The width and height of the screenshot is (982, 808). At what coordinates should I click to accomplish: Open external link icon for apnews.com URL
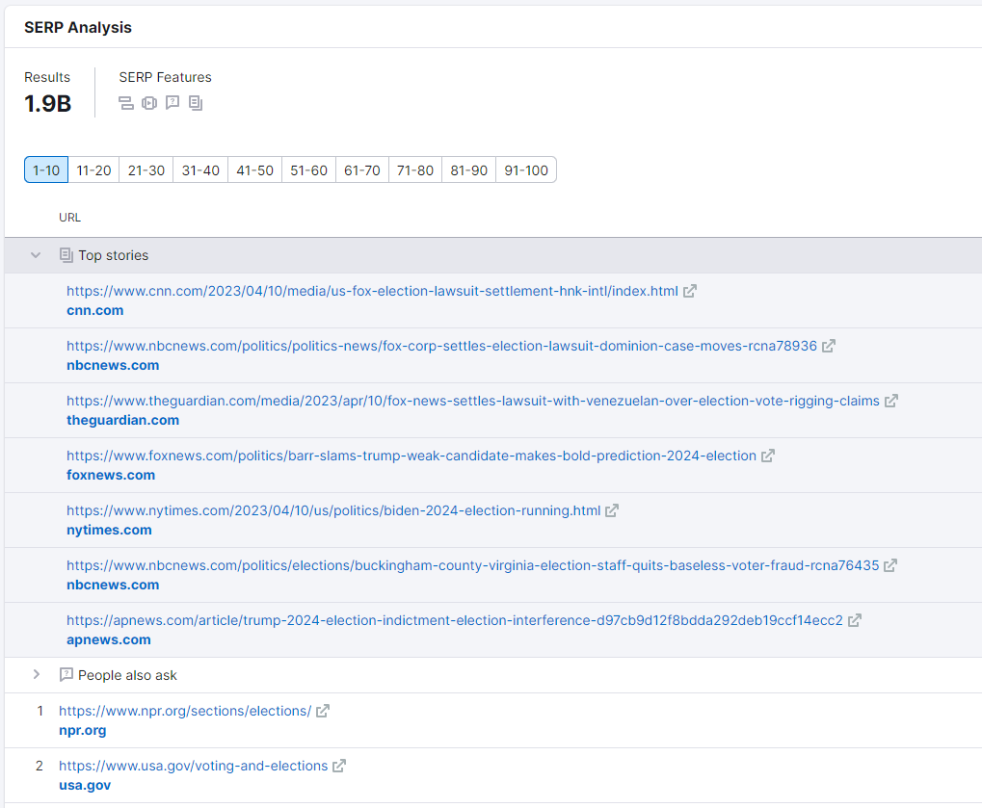tap(855, 620)
